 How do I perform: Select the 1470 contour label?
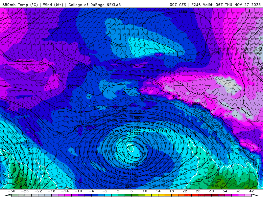tap(69, 87)
